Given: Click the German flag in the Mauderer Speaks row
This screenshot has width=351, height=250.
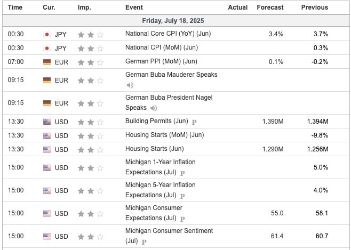Looking at the screenshot, I should (47, 80).
